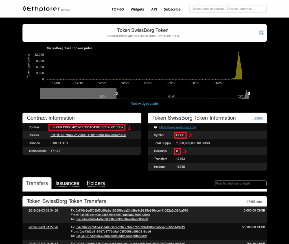Click the Get widget code link
Image resolution: width=289 pixels, height=244 pixels.
coord(144,104)
